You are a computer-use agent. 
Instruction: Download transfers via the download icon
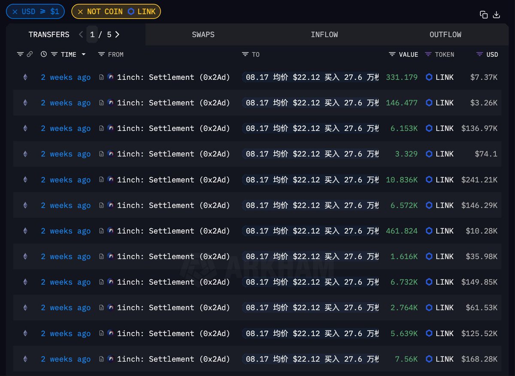click(497, 15)
